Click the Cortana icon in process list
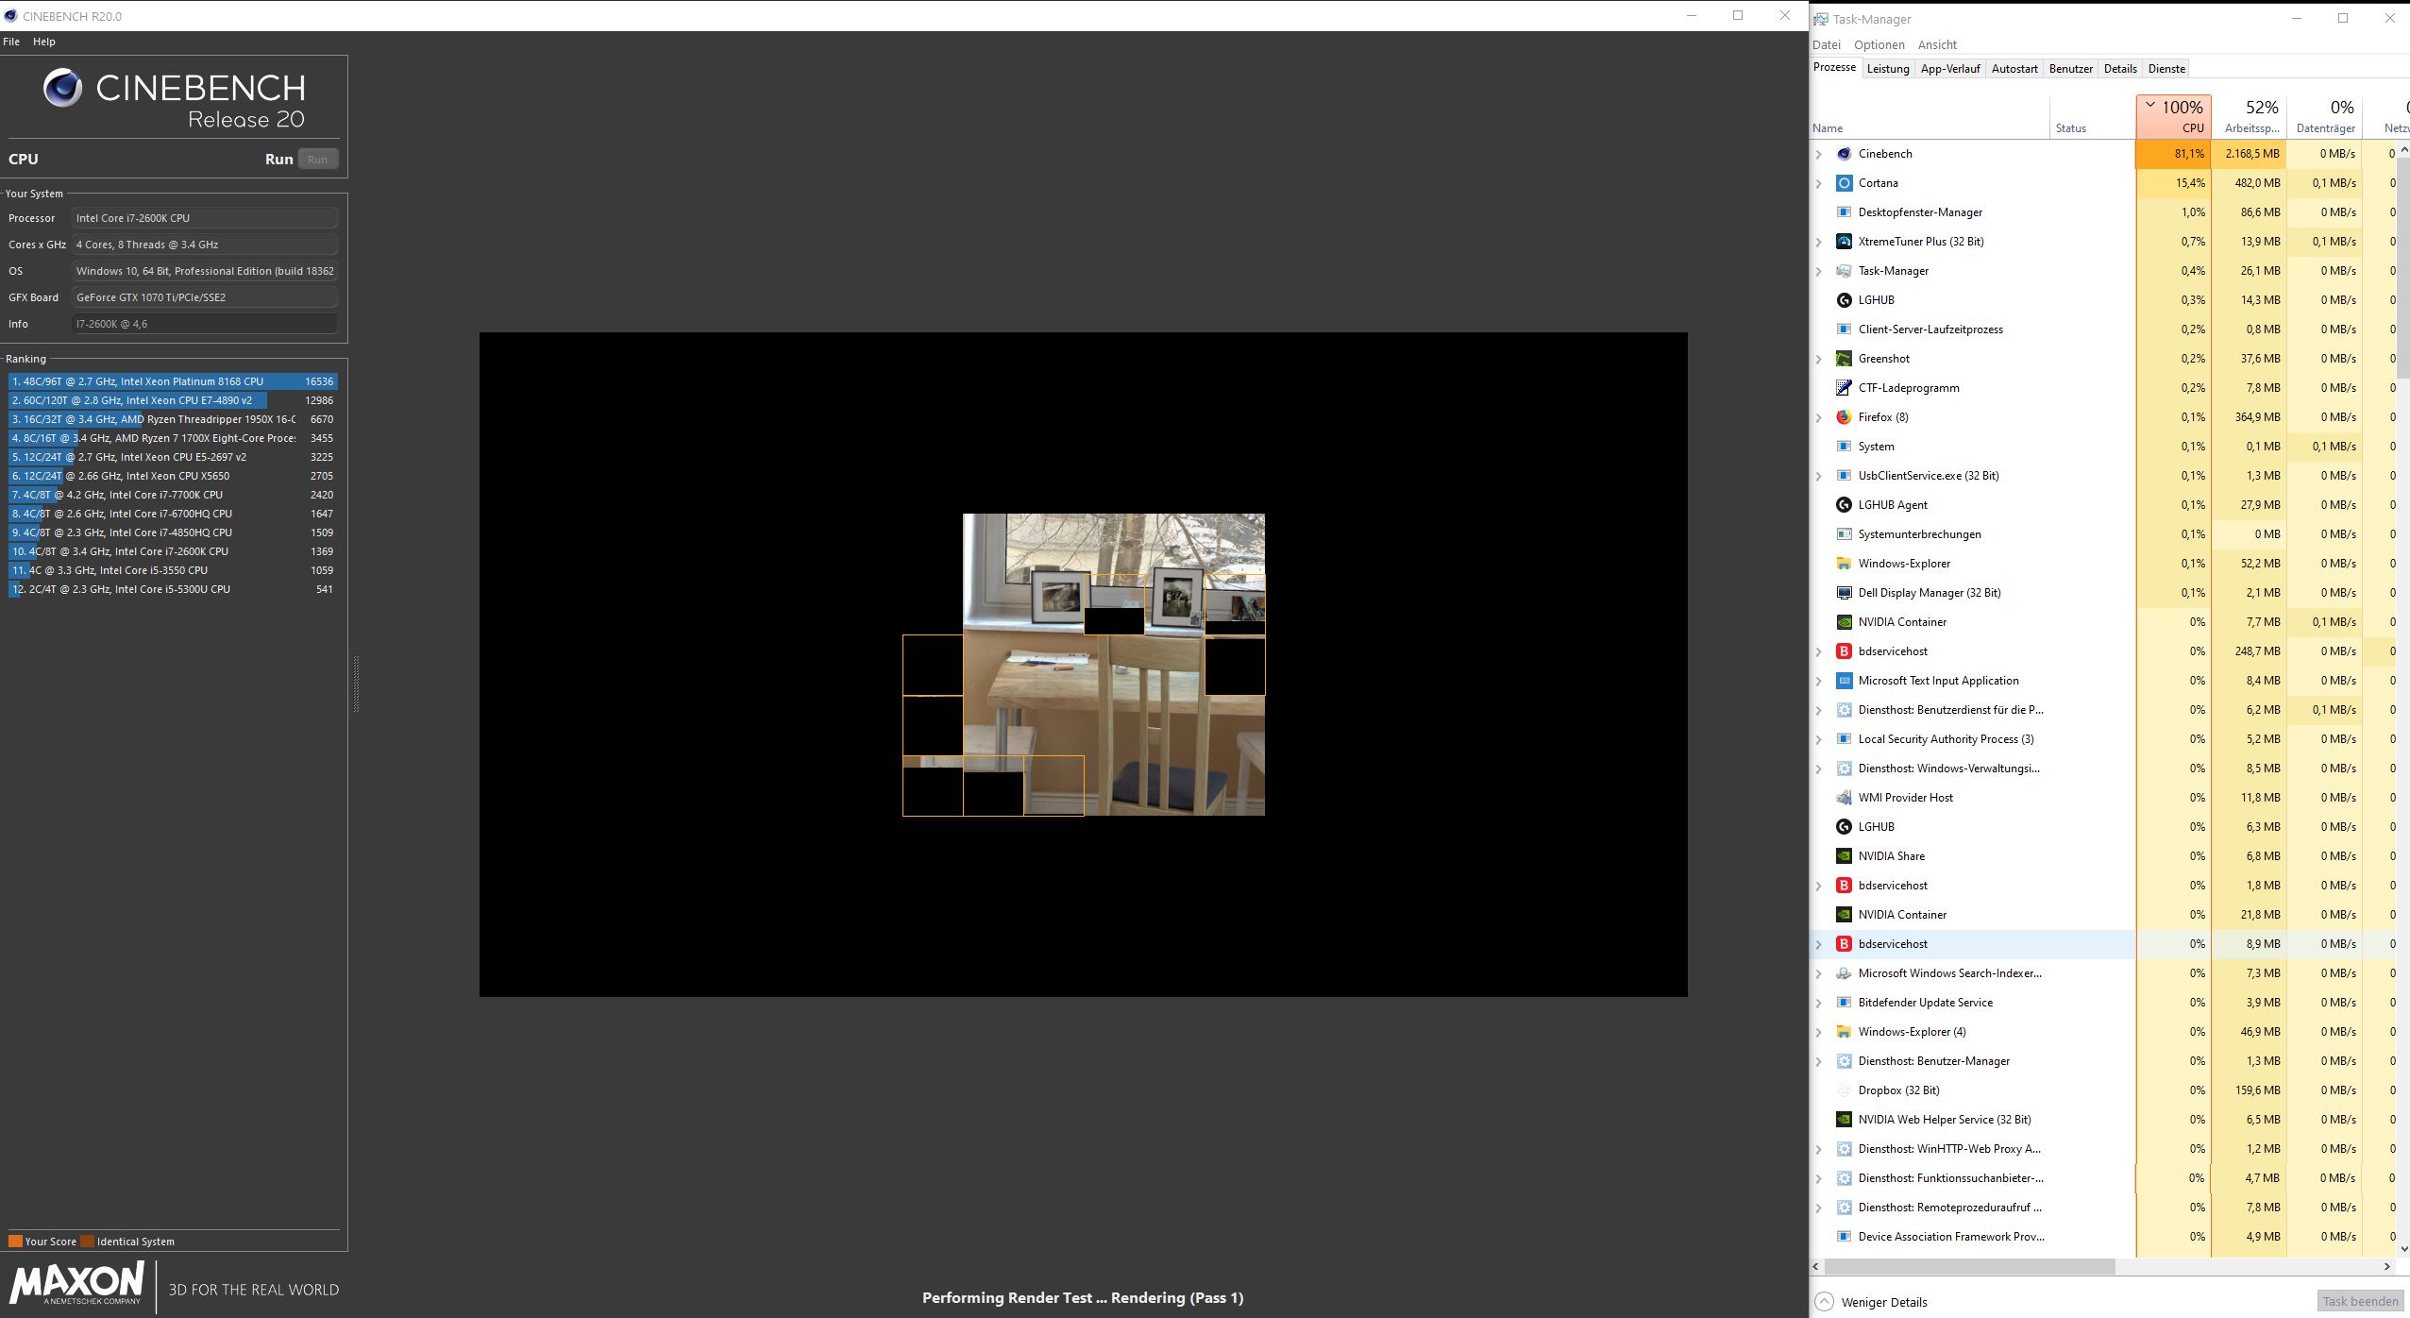 click(x=1844, y=183)
